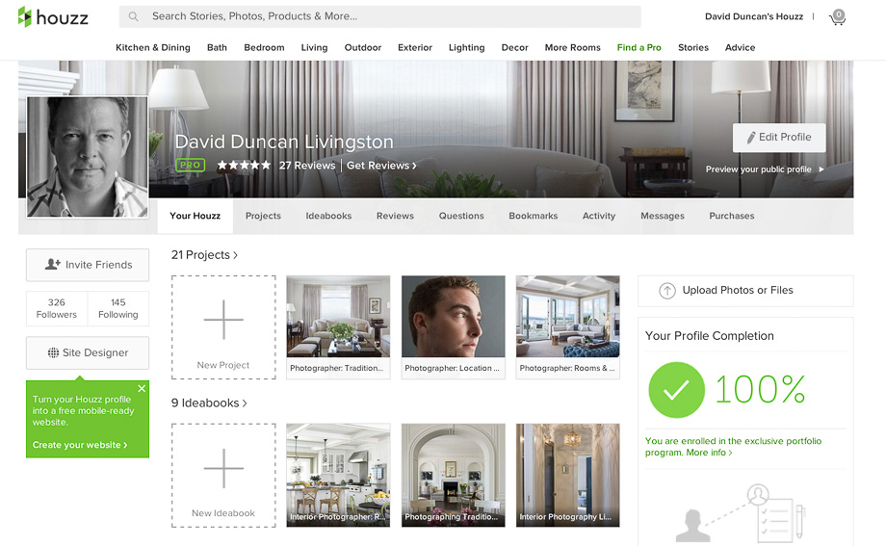The image size is (886, 546).
Task: Expand the 21 Projects section arrow
Action: [236, 255]
